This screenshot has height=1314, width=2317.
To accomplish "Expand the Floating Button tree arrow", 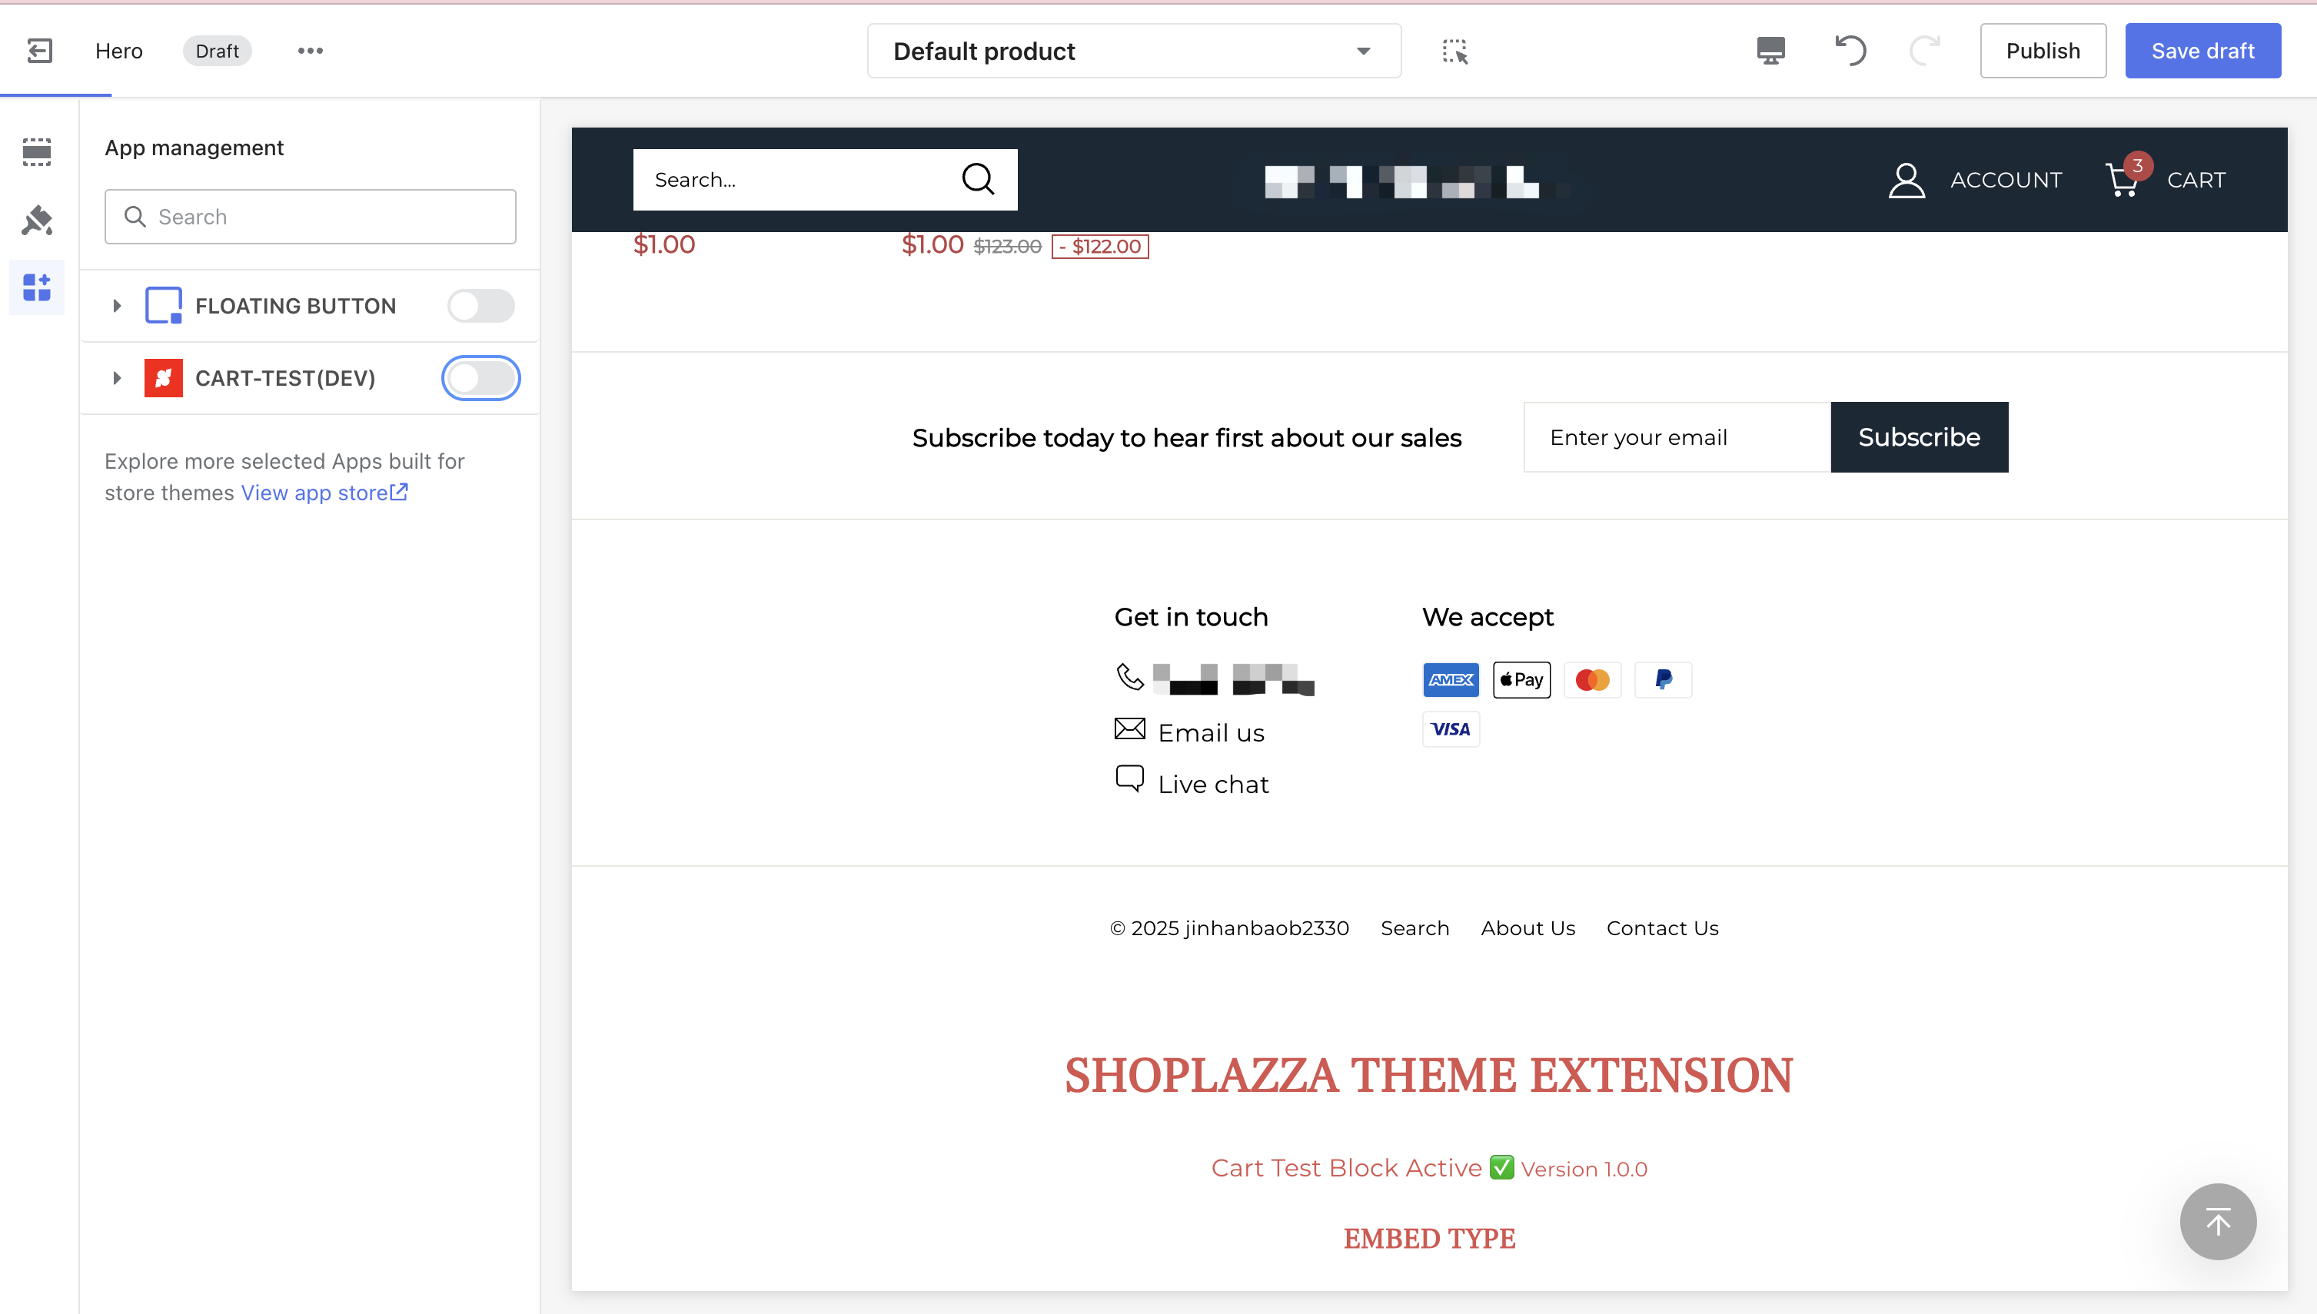I will (x=116, y=306).
